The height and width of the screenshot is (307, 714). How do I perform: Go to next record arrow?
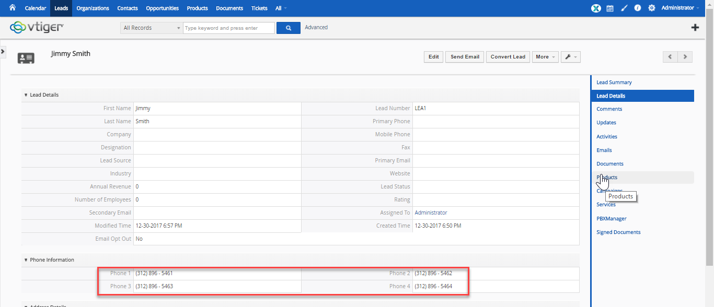coord(685,57)
